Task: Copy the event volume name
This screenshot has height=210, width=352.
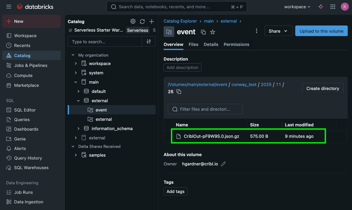Action: coord(203,32)
